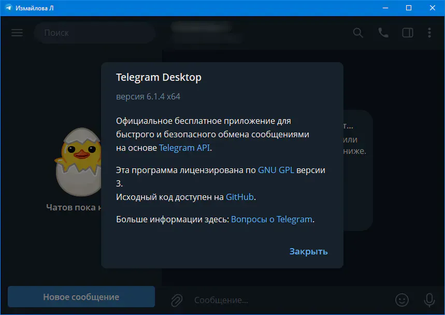Click the Telegram logo in title bar
The width and height of the screenshot is (445, 315).
(x=8, y=8)
